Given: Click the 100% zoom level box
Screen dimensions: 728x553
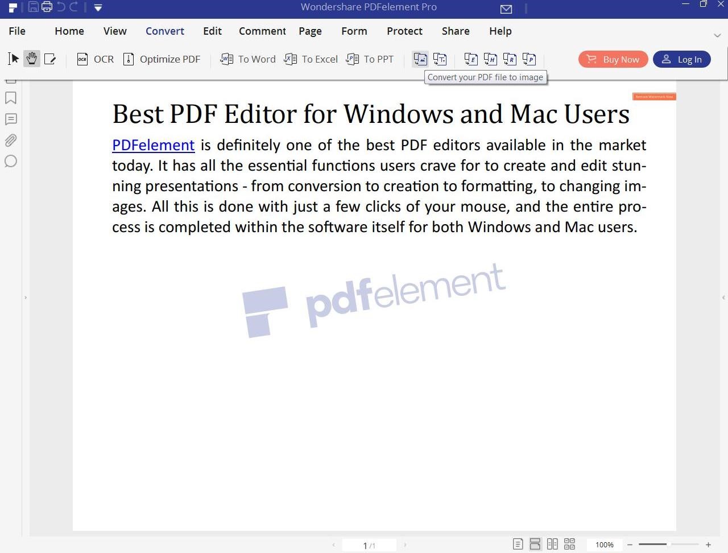Looking at the screenshot, I should pos(605,545).
